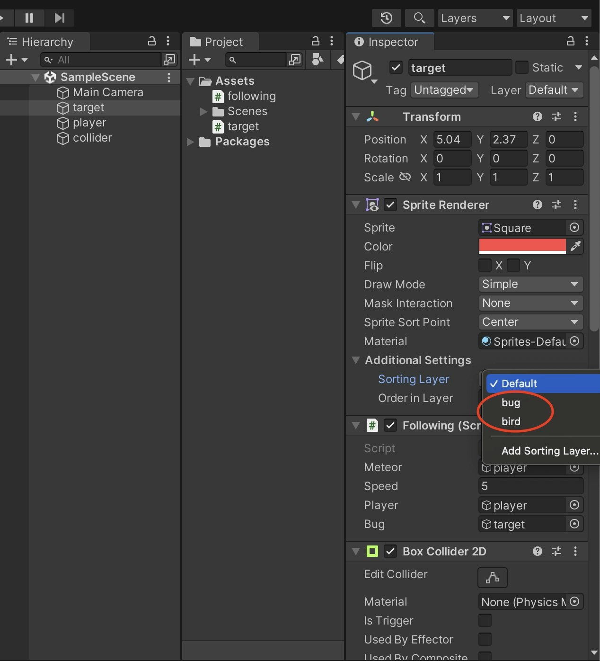This screenshot has height=661, width=600.
Task: Open the Layers dropdown
Action: pos(475,18)
